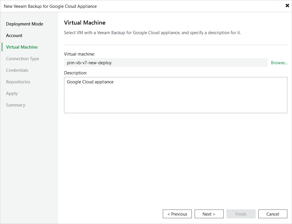Go to Deployment Mode step
292x224 pixels.
point(25,24)
